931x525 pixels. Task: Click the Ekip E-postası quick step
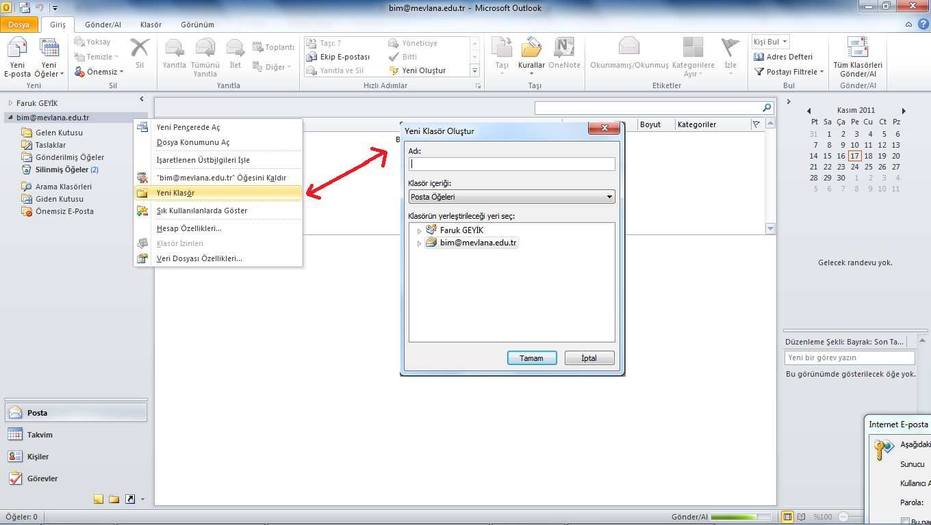click(339, 57)
